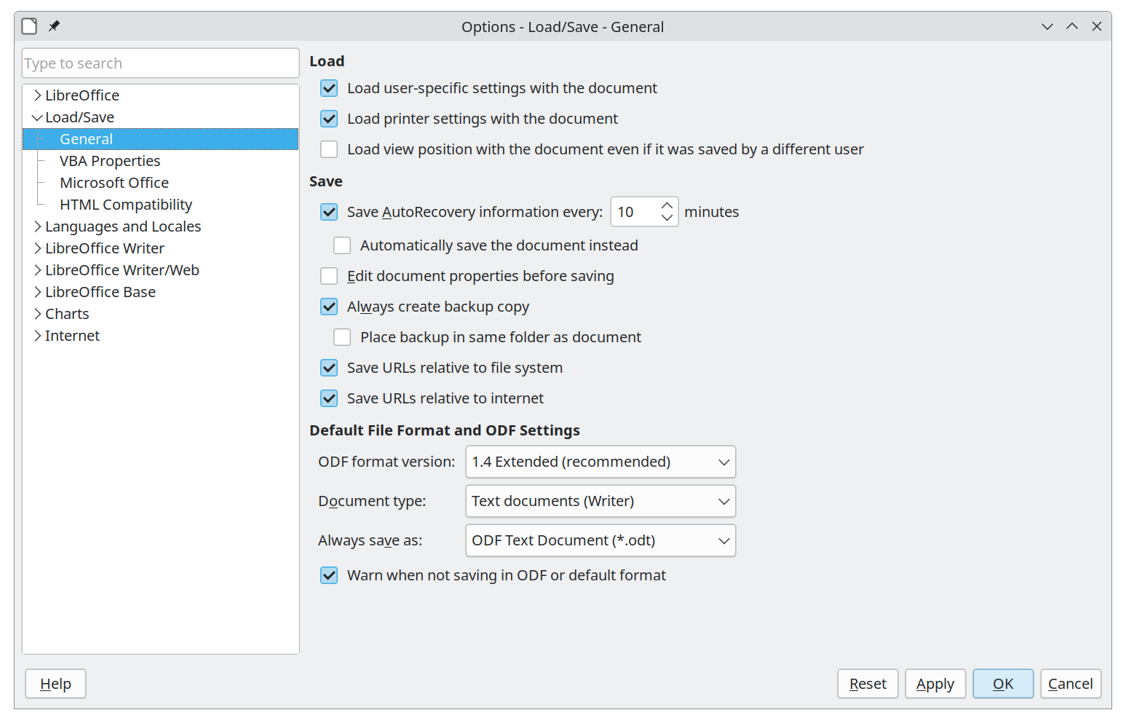The height and width of the screenshot is (726, 1126).
Task: Open the title bar chevron menu
Action: [x=1047, y=26]
